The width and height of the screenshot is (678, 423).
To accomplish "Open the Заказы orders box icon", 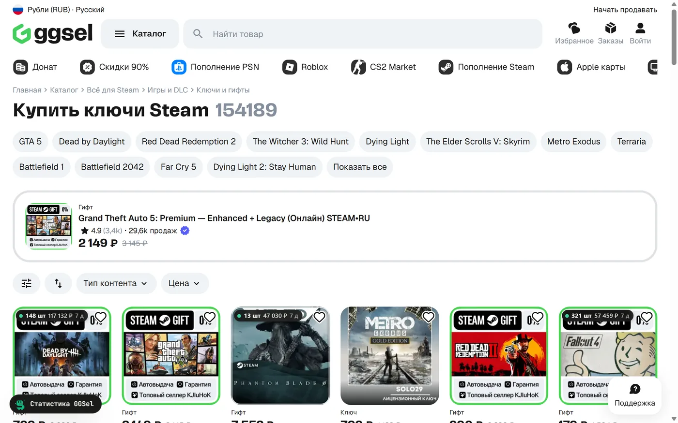I will (x=610, y=28).
